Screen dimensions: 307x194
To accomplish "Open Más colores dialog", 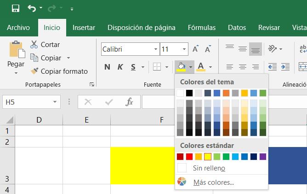I will click(213, 182).
